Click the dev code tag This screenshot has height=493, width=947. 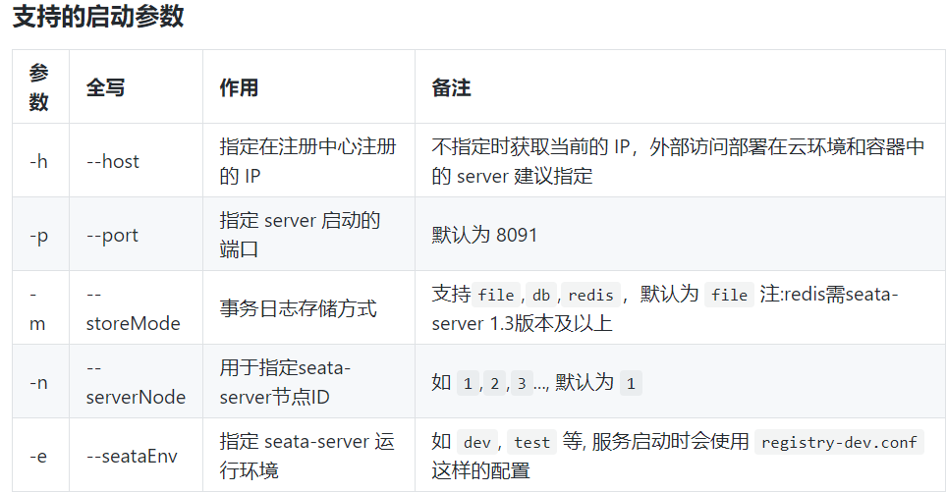point(477,442)
